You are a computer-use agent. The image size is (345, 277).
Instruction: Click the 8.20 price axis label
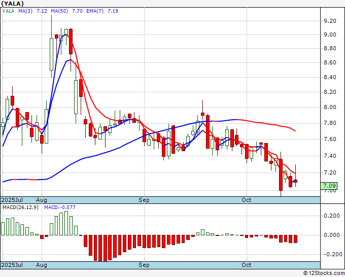click(330, 92)
